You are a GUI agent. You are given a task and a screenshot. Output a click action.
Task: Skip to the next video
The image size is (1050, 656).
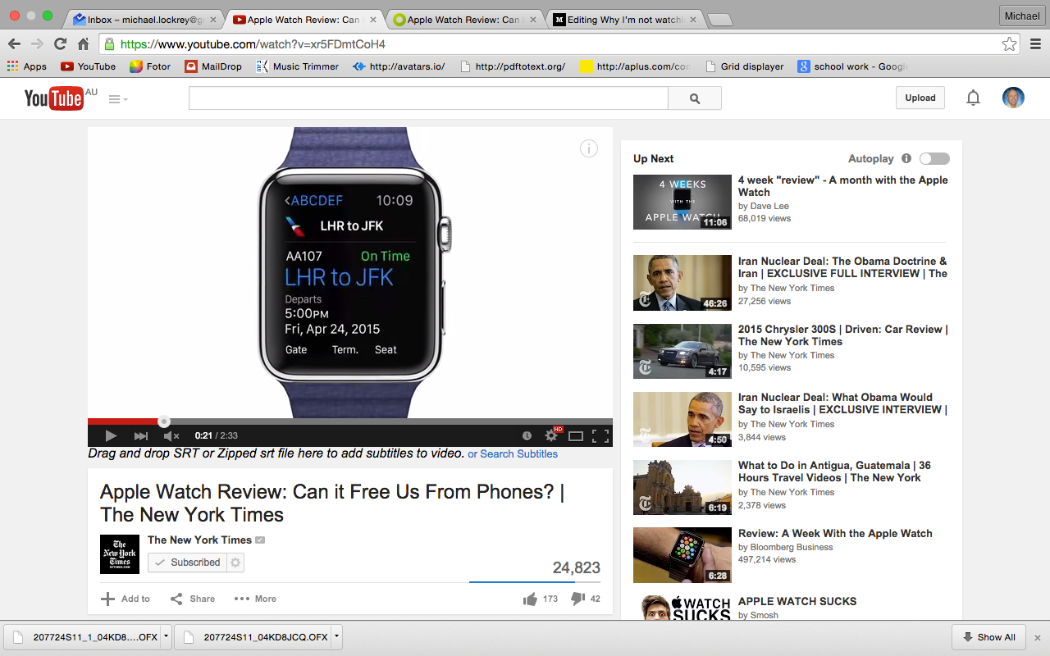tap(141, 435)
